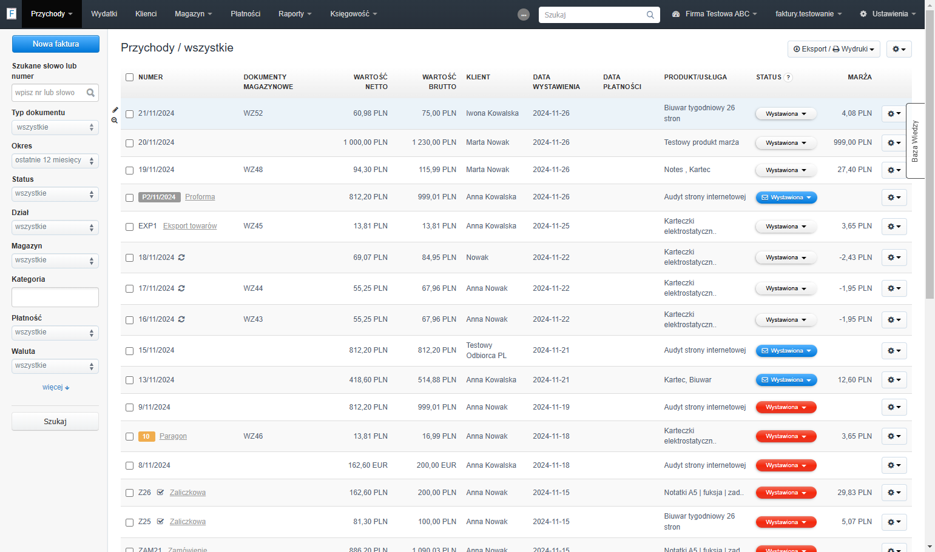Open gear actions for invoice 15/11/2024
The height and width of the screenshot is (552, 935).
tap(894, 351)
